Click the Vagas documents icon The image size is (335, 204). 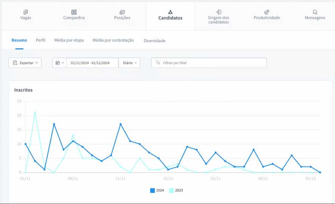26,12
